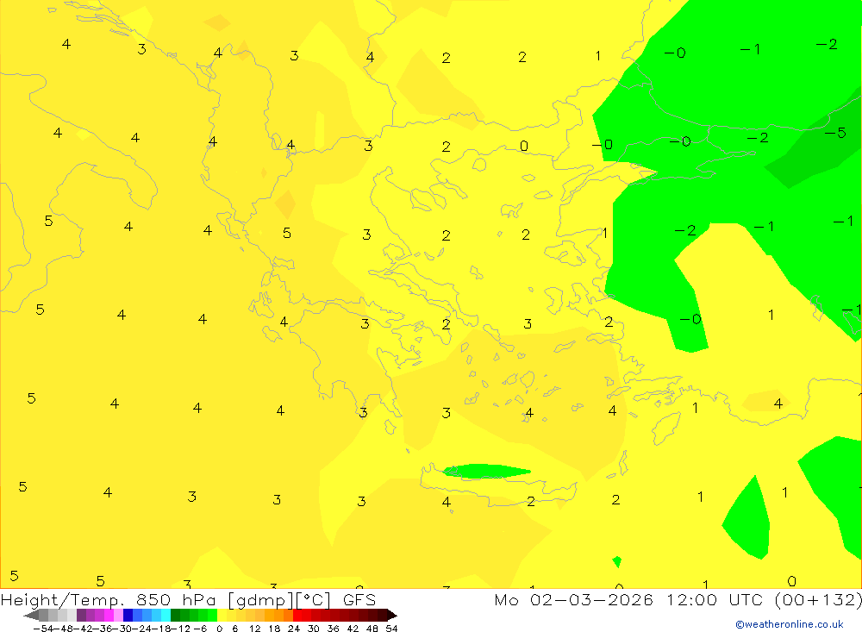Click the "[gdmp]" unit label
Image resolution: width=862 pixels, height=632 pixels.
[259, 600]
